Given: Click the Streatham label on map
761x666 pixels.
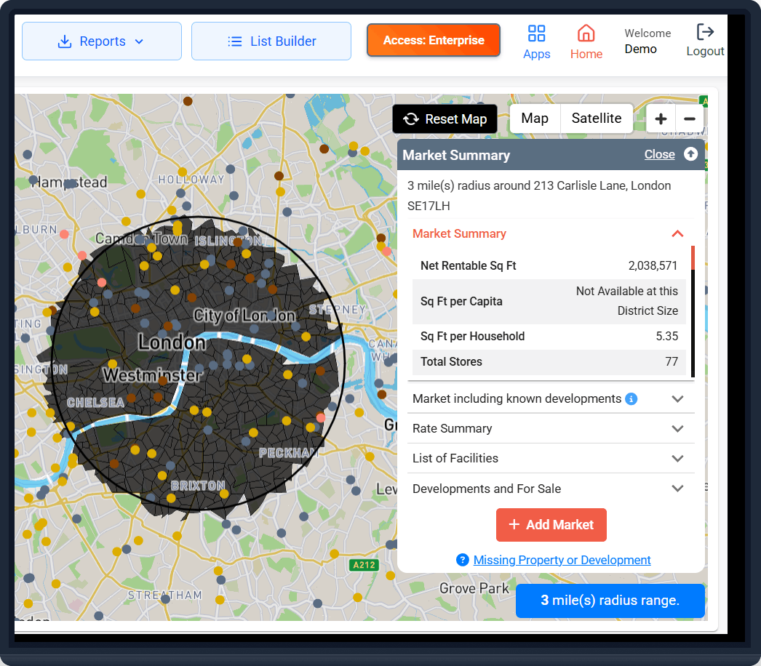Looking at the screenshot, I should pos(165,595).
